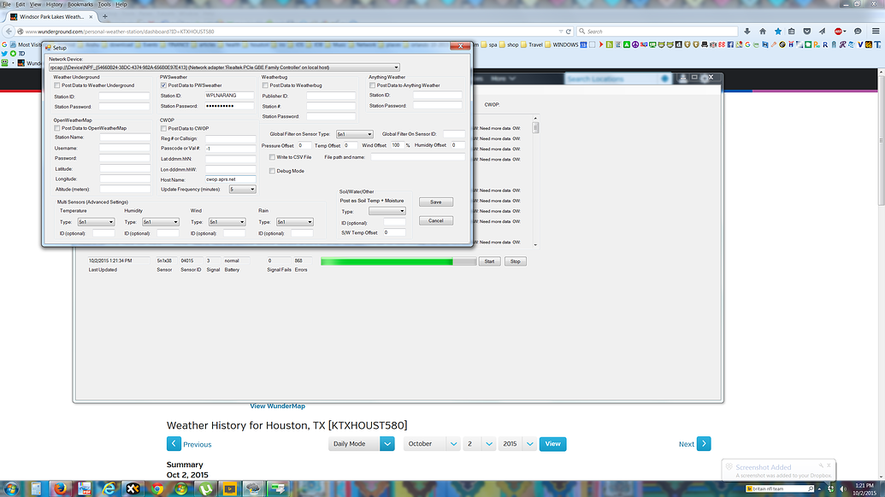The image size is (885, 497).
Task: Open the October month dropdown
Action: [431, 444]
